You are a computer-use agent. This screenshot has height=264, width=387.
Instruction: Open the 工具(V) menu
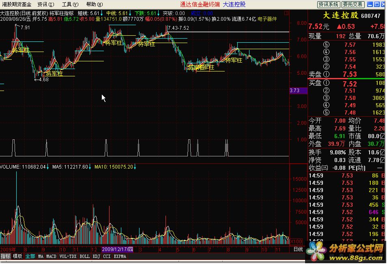[70, 4]
